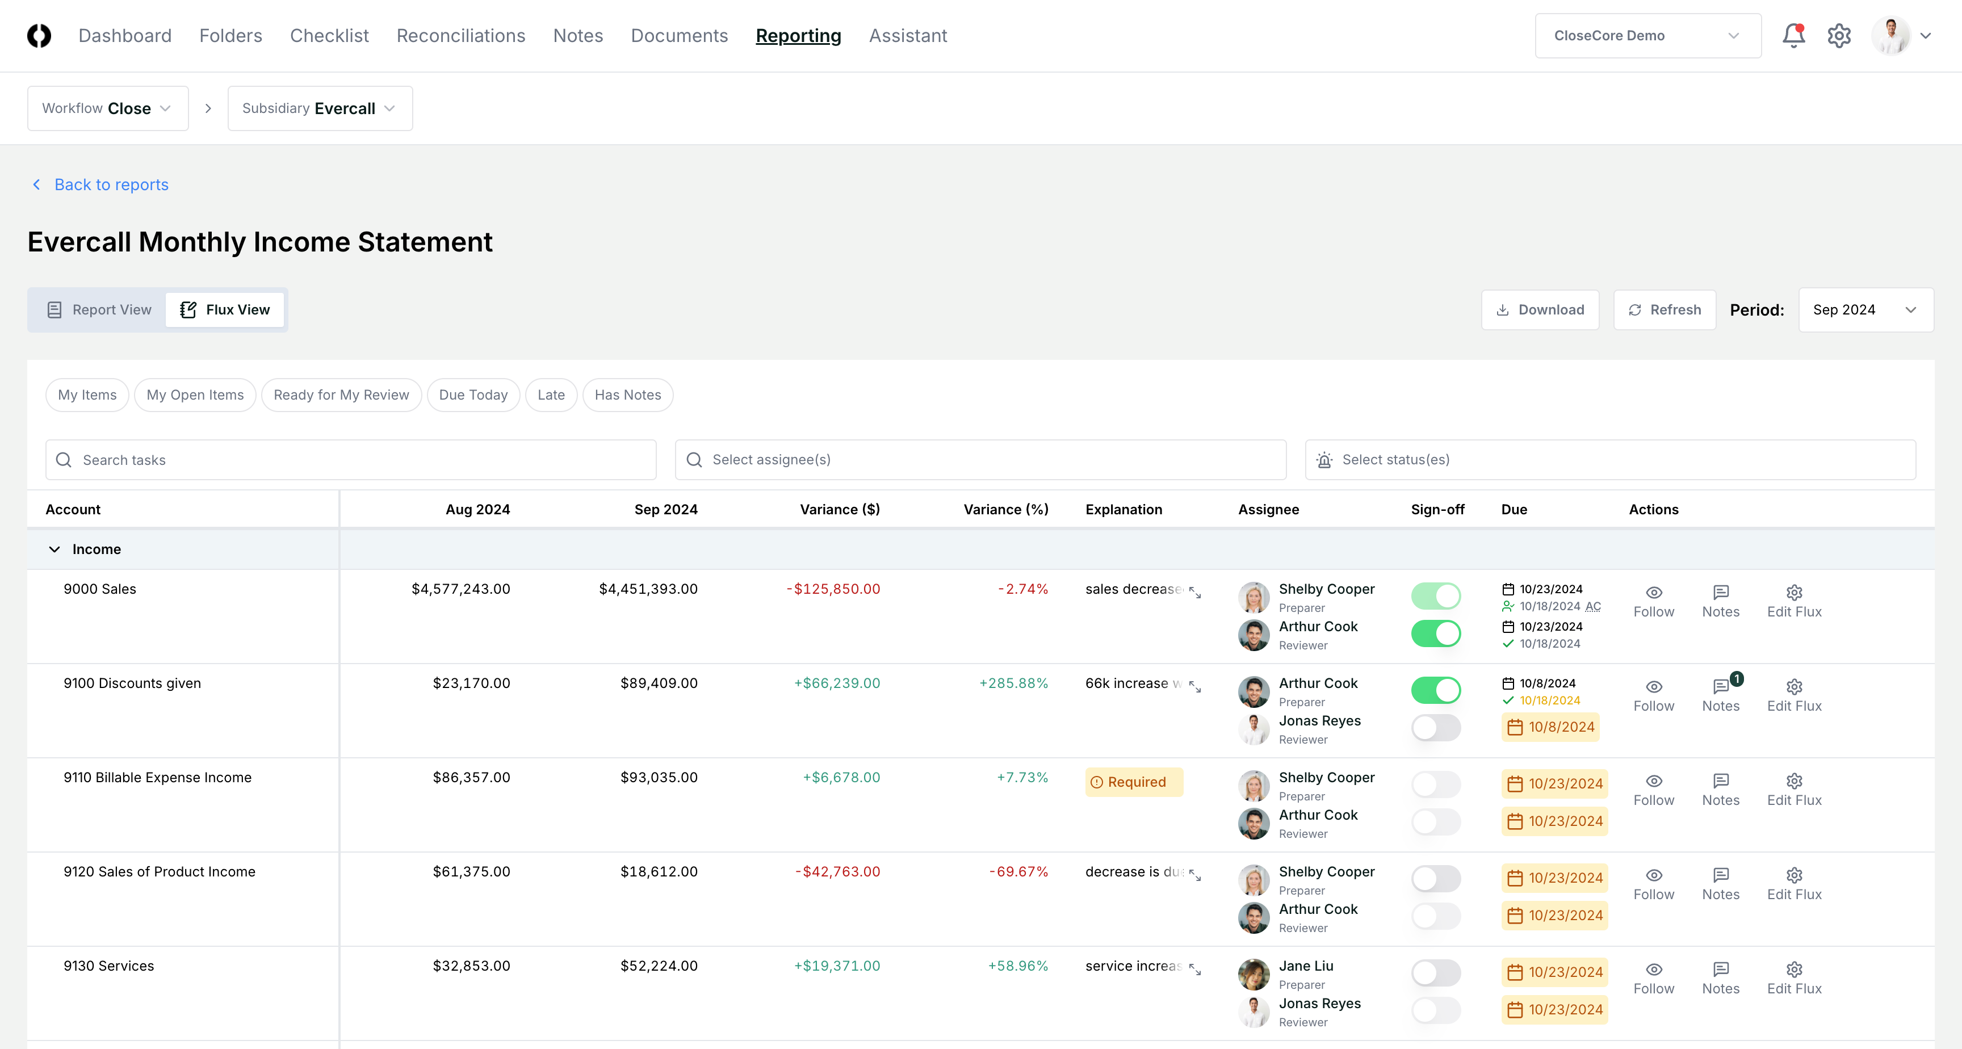Image resolution: width=1962 pixels, height=1049 pixels.
Task: Open the search tasks magnifier field icon
Action: pyautogui.click(x=64, y=459)
